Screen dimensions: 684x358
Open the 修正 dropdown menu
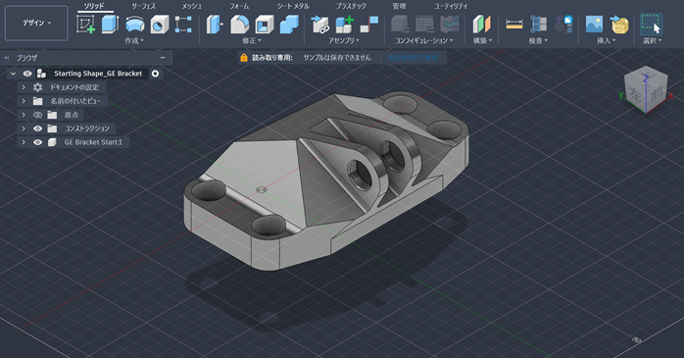click(251, 40)
